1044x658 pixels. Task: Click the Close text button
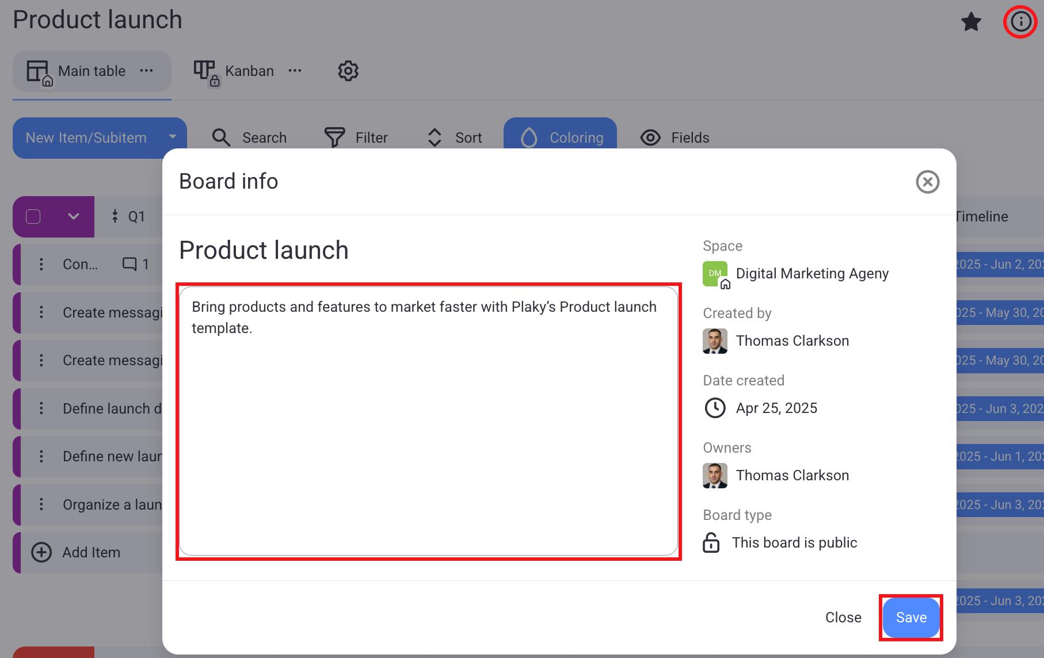(x=843, y=617)
